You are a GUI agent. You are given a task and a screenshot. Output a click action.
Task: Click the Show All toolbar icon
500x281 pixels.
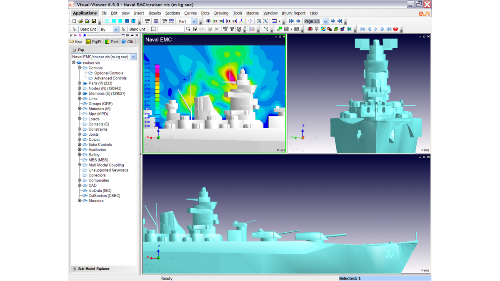click(147, 21)
